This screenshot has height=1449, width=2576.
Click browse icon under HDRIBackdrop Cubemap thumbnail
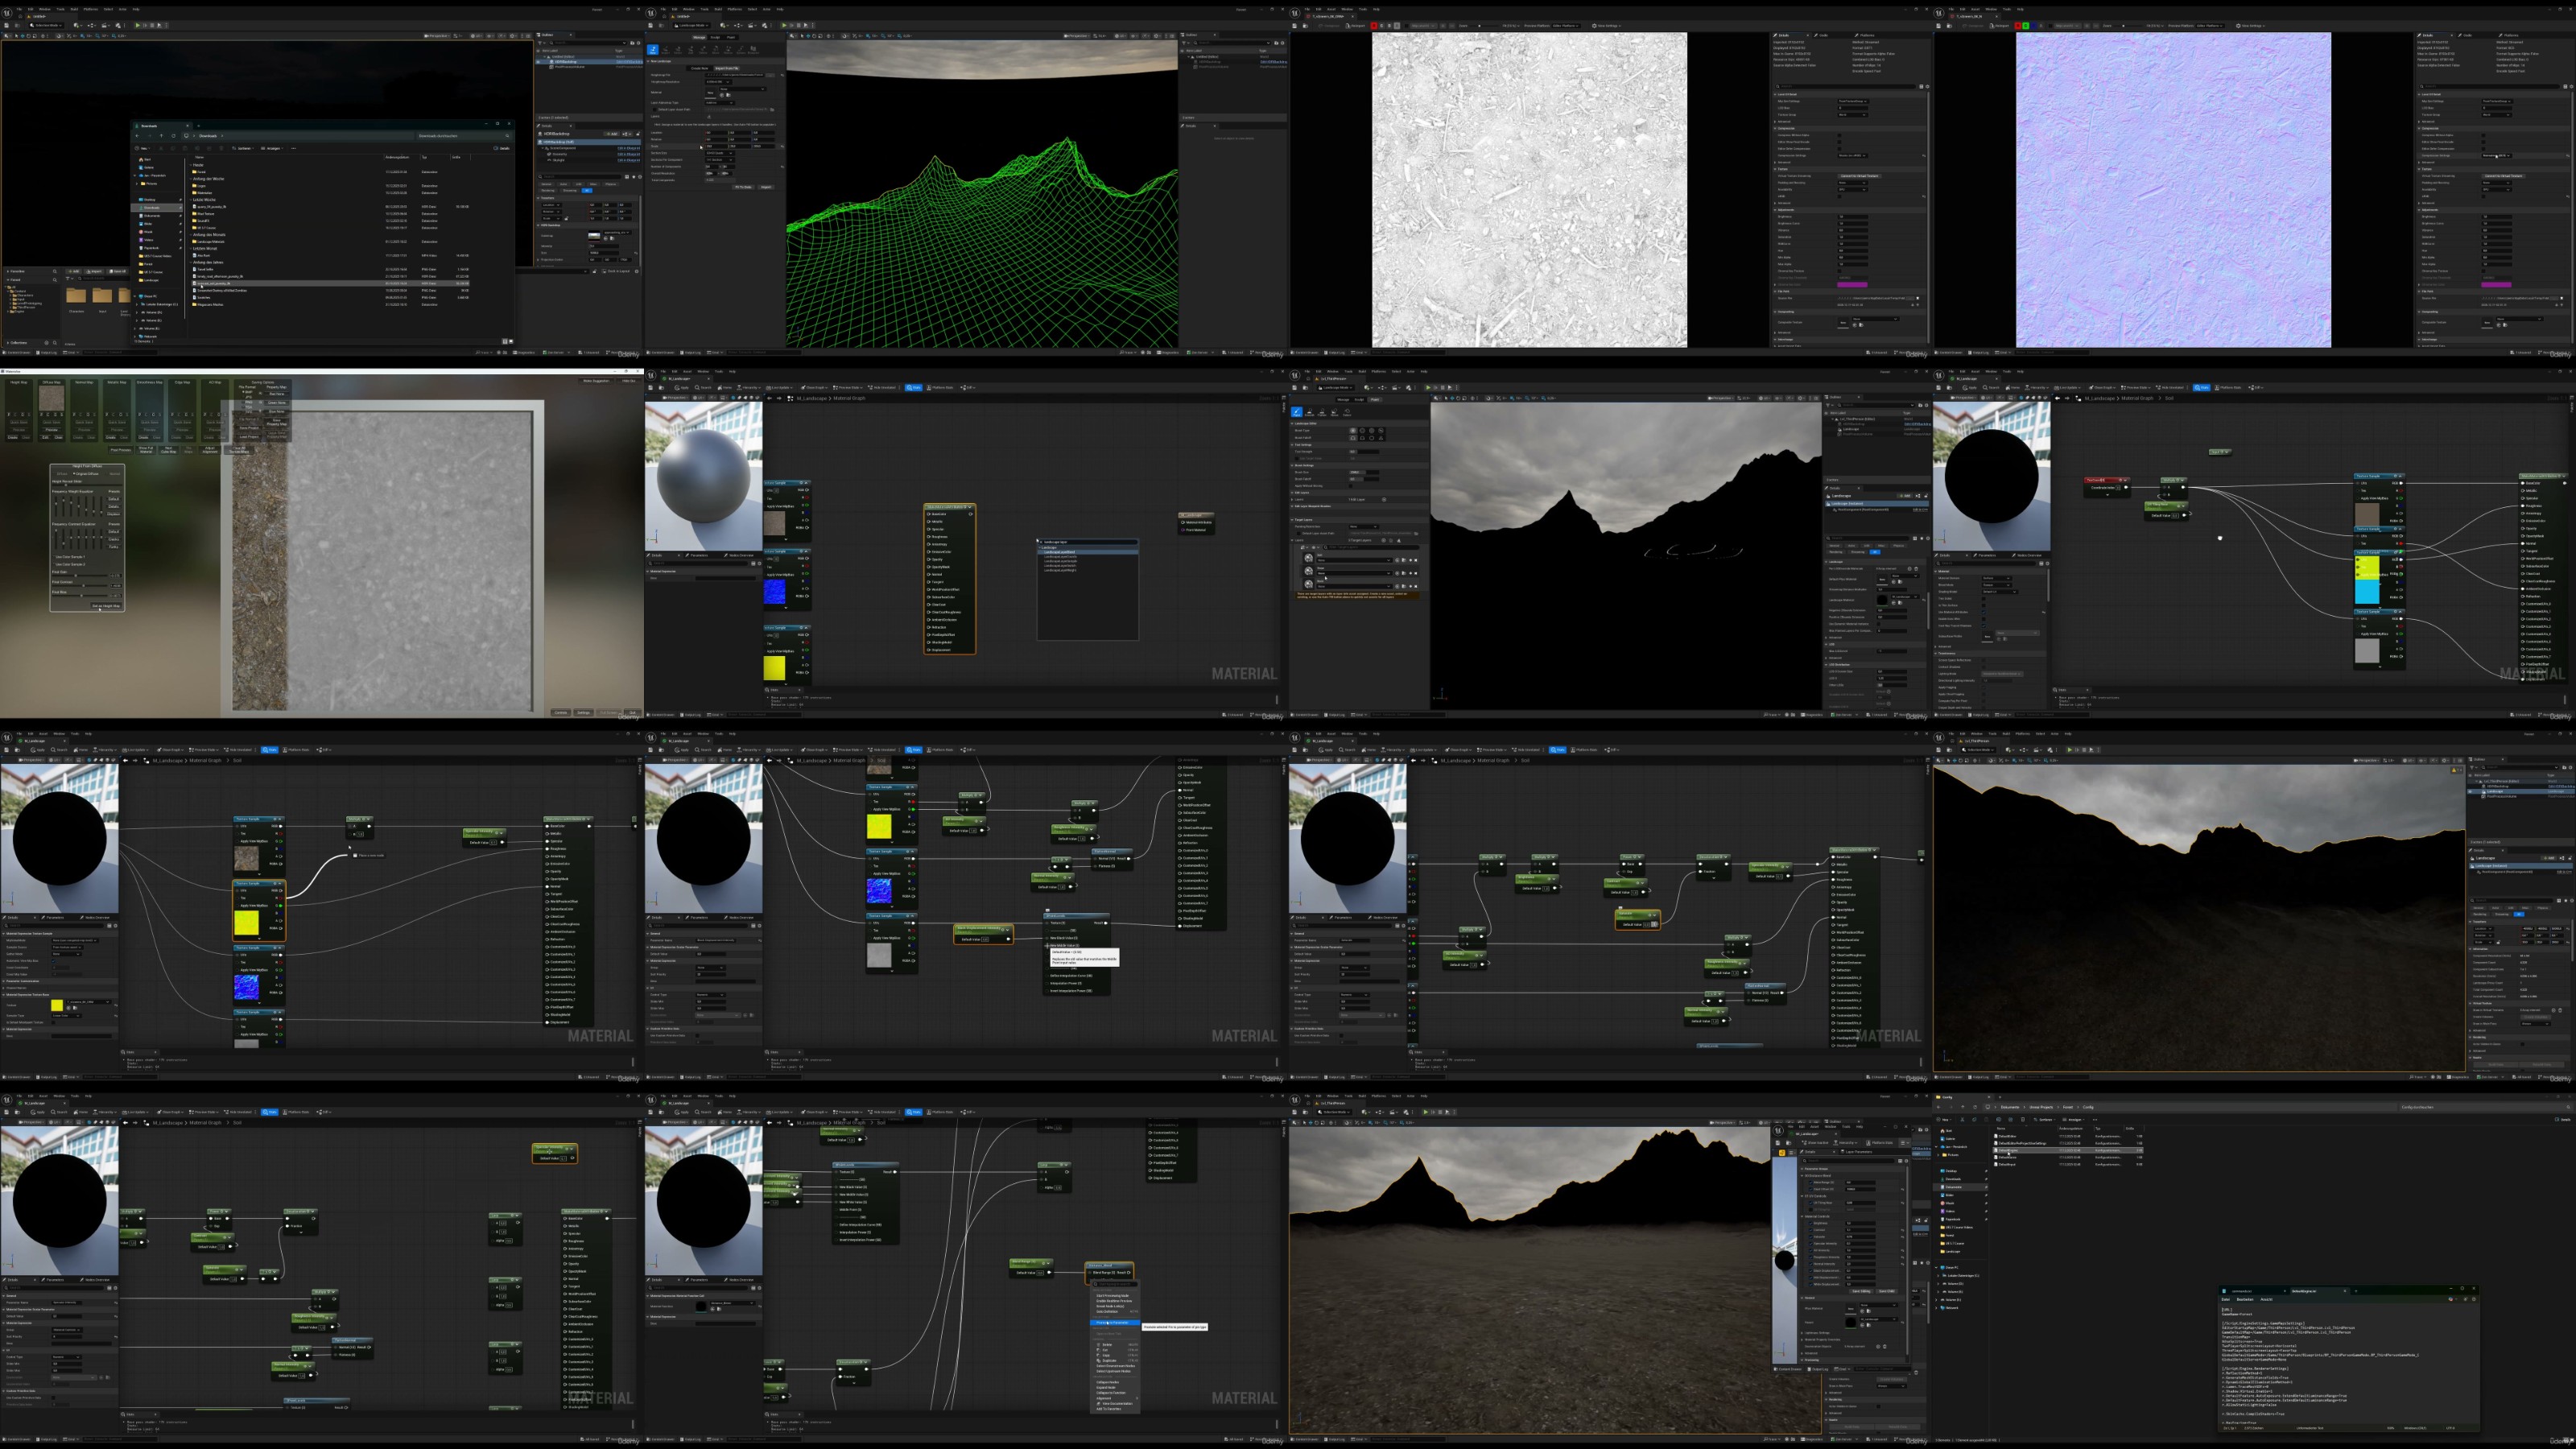[613, 238]
